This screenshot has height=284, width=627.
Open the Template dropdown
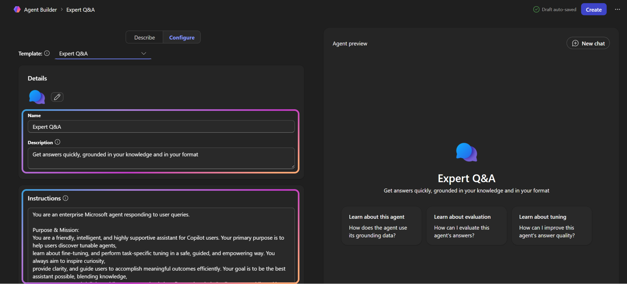(103, 53)
